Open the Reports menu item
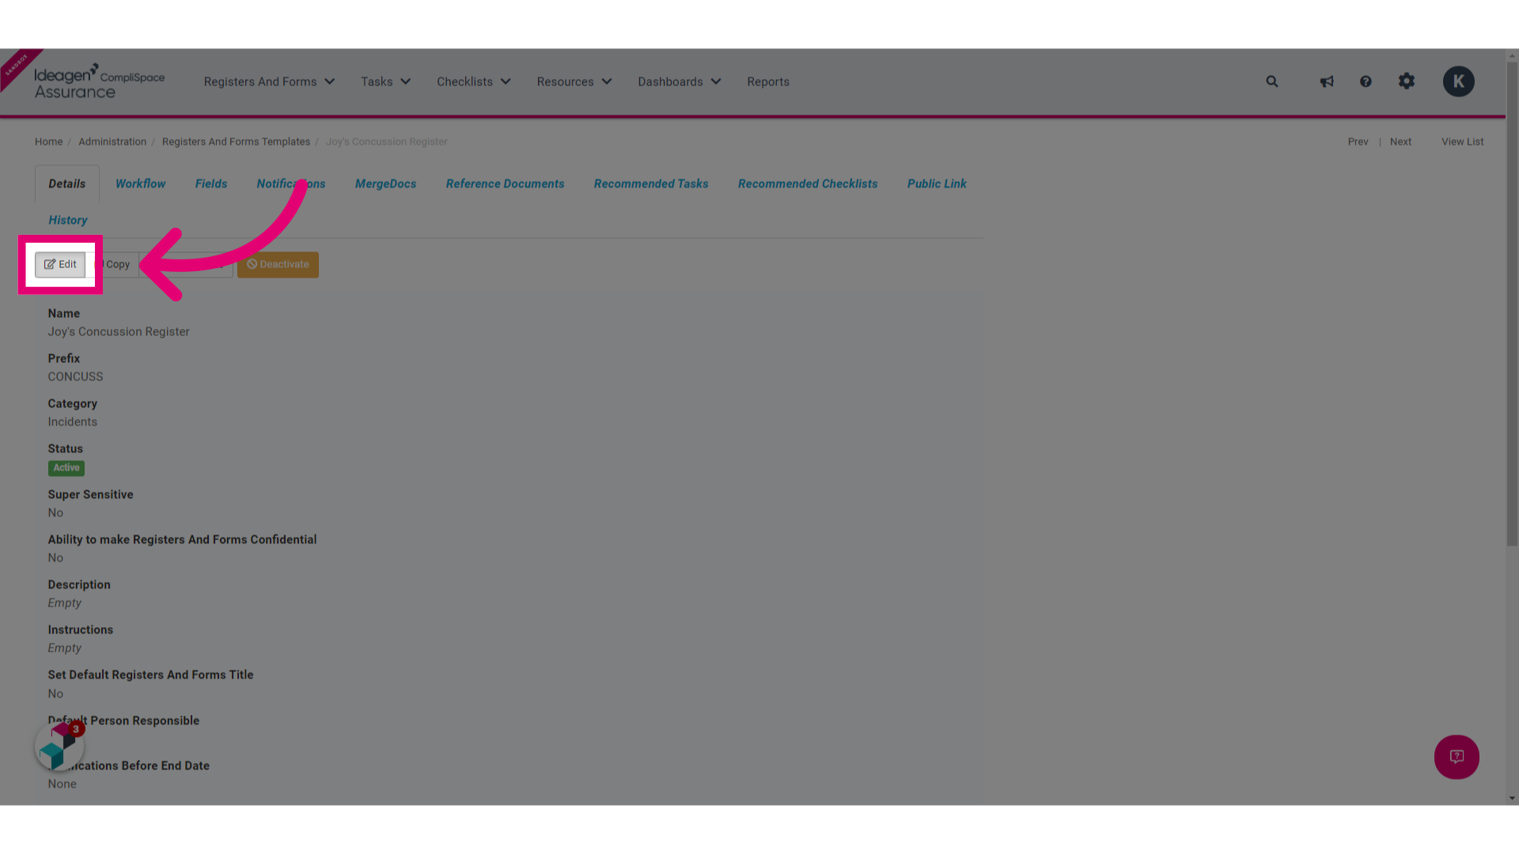The image size is (1519, 854). tap(768, 81)
